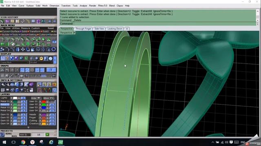Image resolution: width=261 pixels, height=146 pixels.
Task: Open the Shaded display mode dropdown
Action: tap(41, 62)
